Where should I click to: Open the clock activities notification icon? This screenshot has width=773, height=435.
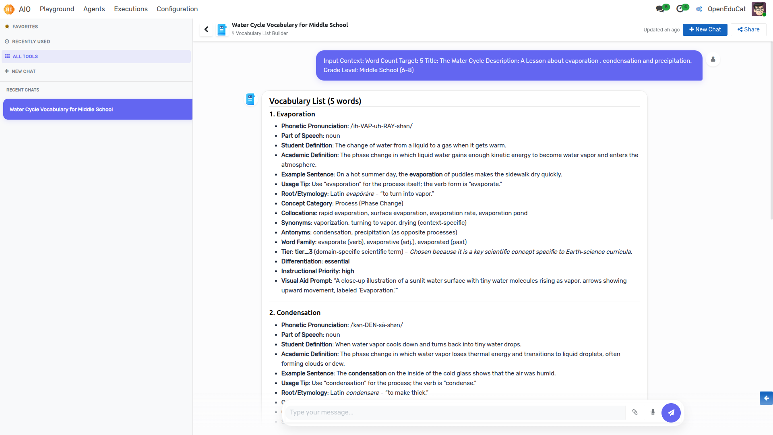[680, 9]
